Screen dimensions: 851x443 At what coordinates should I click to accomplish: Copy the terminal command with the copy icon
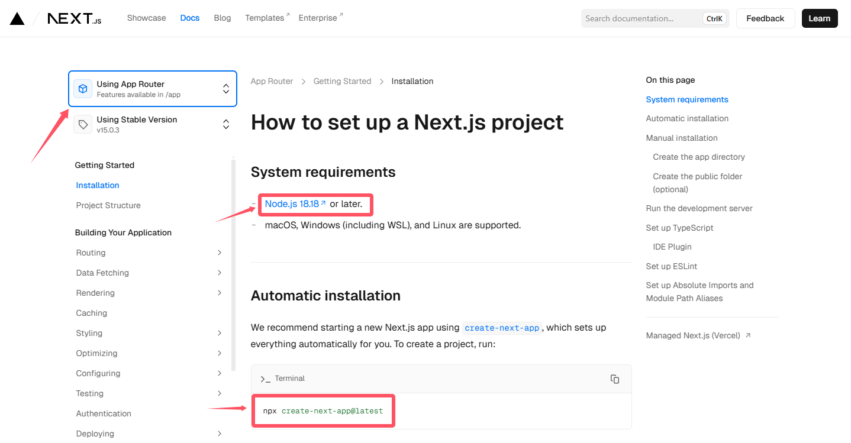point(615,379)
